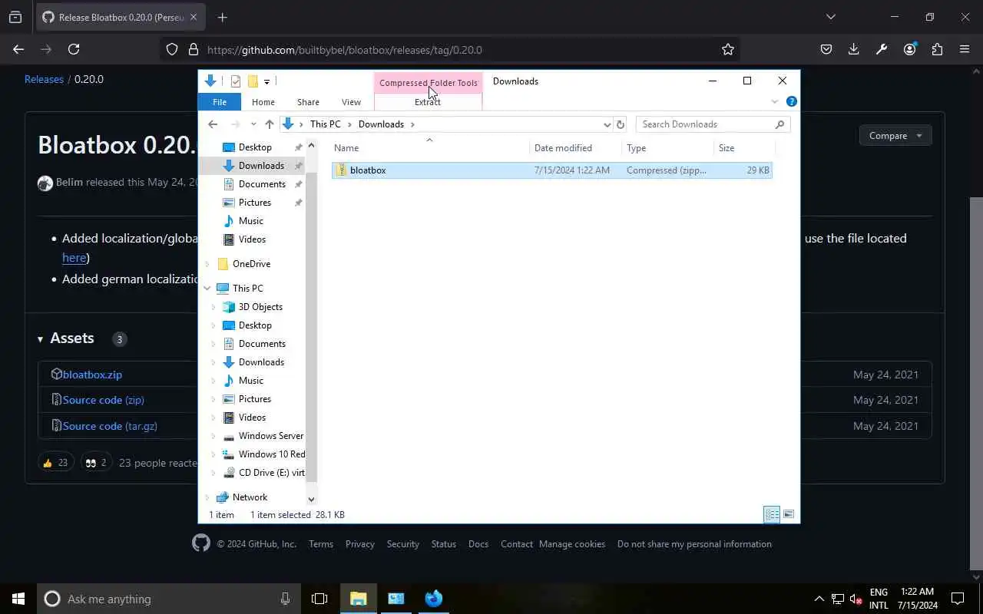Sort by the Date modified column header
This screenshot has width=983, height=614.
(x=563, y=148)
